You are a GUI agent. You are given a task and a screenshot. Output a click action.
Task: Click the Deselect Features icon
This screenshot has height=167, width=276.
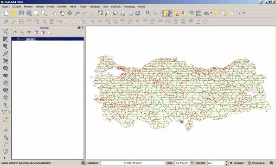pos(176,13)
